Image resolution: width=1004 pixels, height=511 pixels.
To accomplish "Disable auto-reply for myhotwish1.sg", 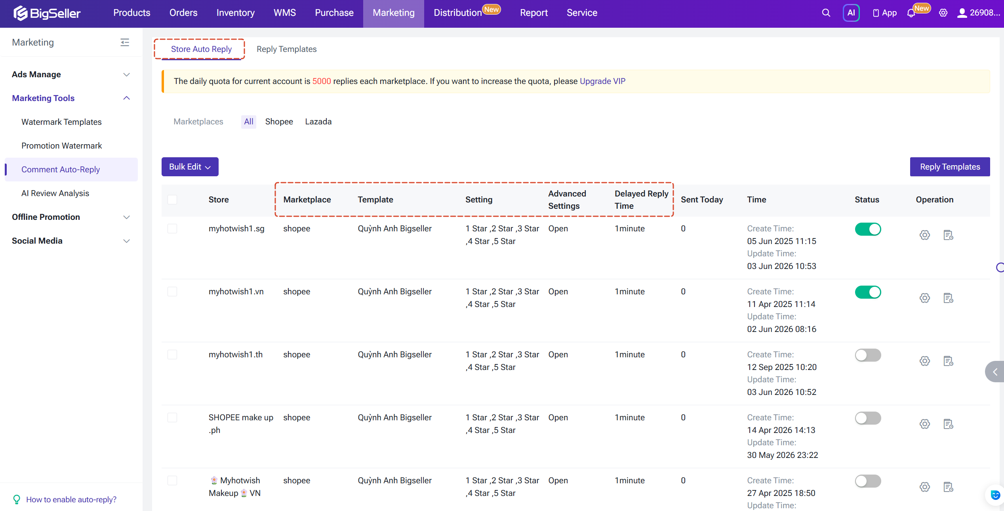I will click(x=868, y=229).
